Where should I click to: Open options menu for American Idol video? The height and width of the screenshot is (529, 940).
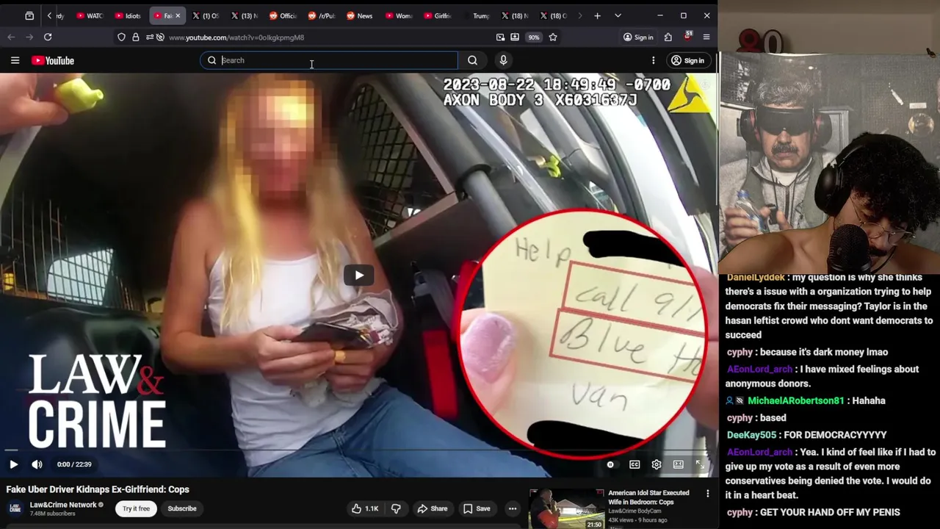(x=707, y=494)
